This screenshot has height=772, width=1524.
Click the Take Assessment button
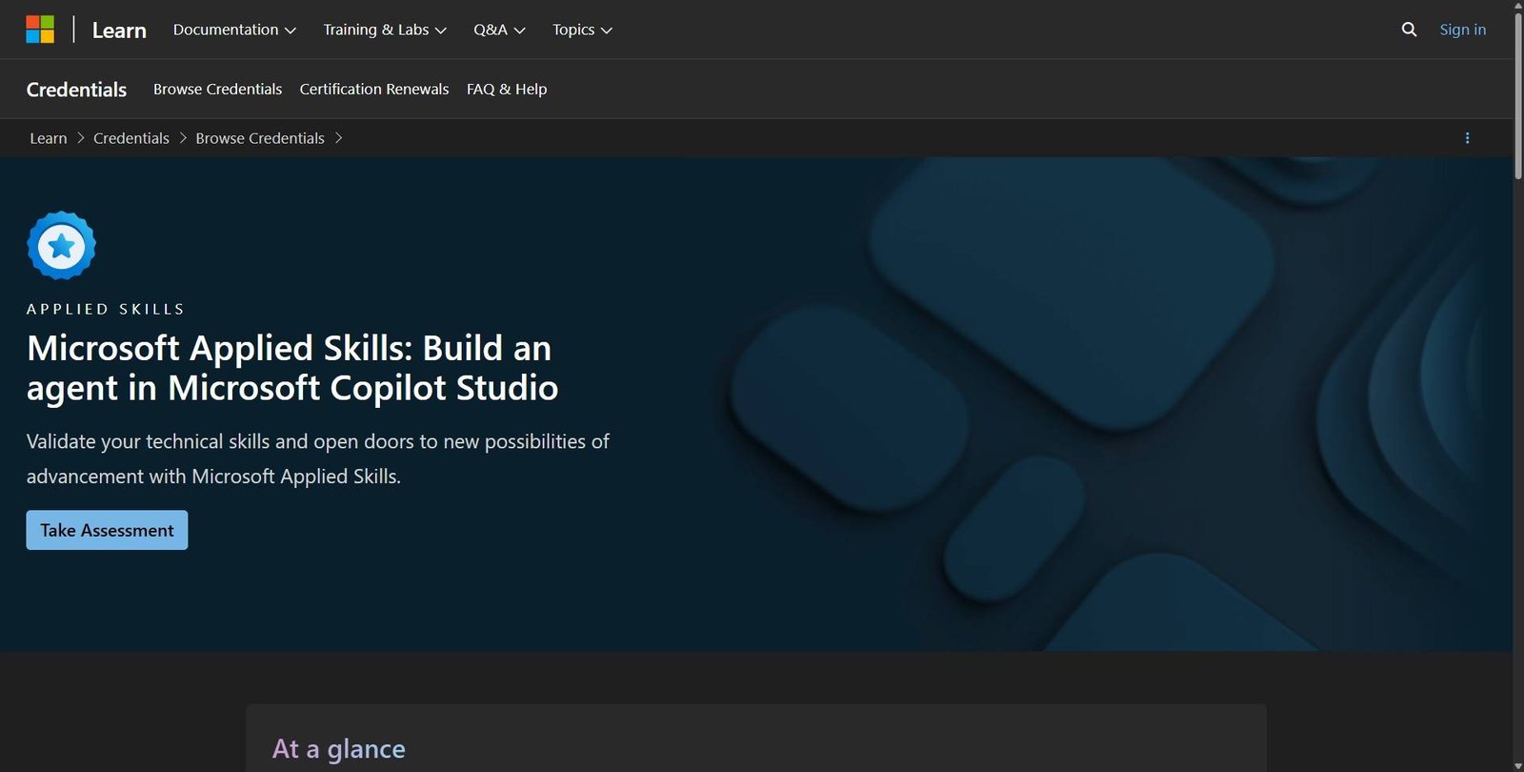[107, 530]
